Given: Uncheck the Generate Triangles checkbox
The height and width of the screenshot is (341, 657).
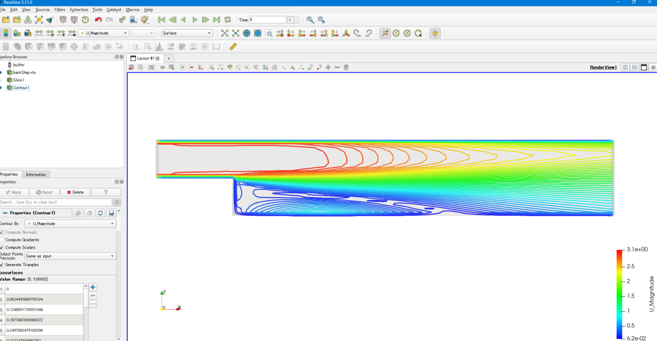Looking at the screenshot, I should [x=2, y=265].
